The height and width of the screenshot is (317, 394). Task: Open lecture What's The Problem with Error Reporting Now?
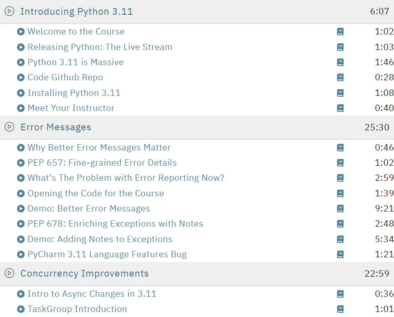pyautogui.click(x=126, y=178)
